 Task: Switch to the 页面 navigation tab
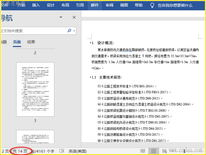[x=17, y=42]
